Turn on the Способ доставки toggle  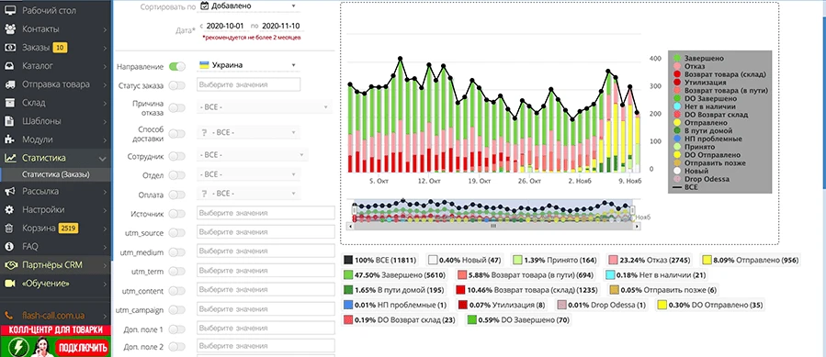click(177, 133)
